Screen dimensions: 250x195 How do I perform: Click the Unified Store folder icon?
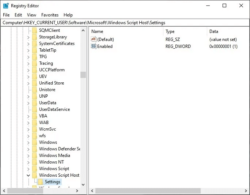coord(34,83)
